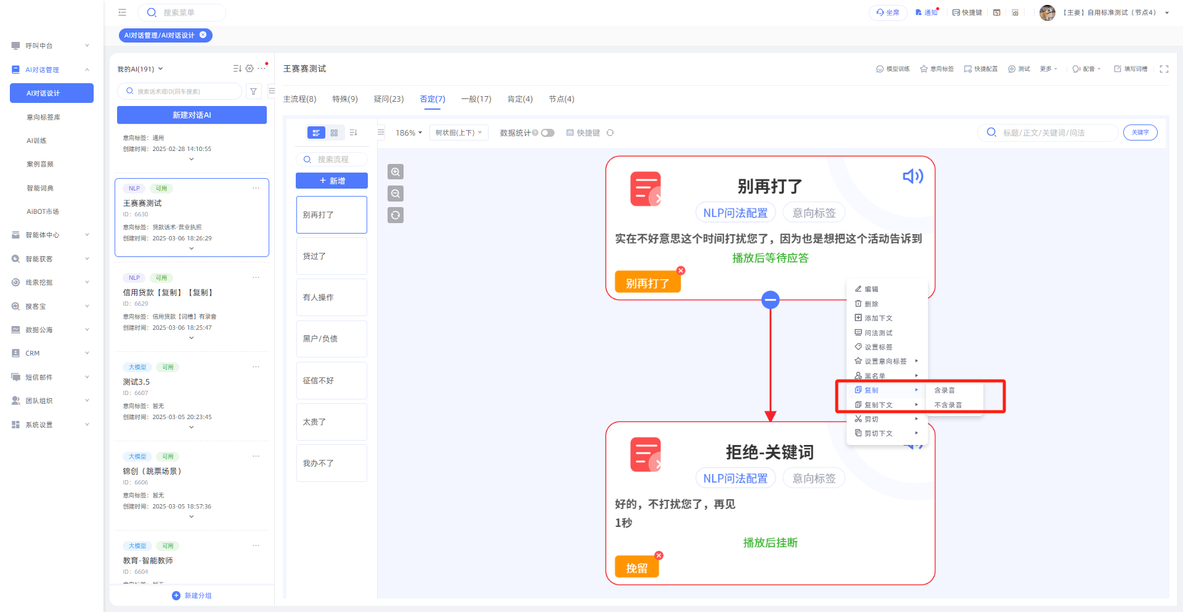
Task: Switch to the 肯定(4) tab
Action: point(520,99)
